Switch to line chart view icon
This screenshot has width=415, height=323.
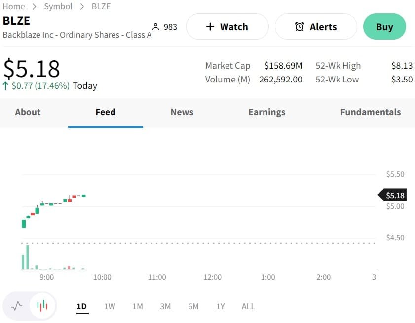click(x=17, y=306)
